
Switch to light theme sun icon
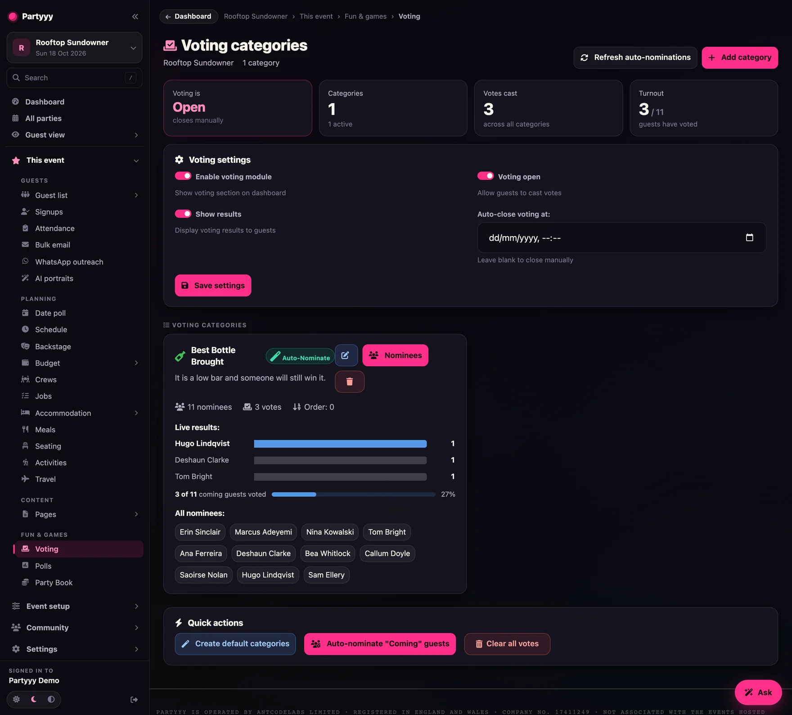click(x=16, y=699)
